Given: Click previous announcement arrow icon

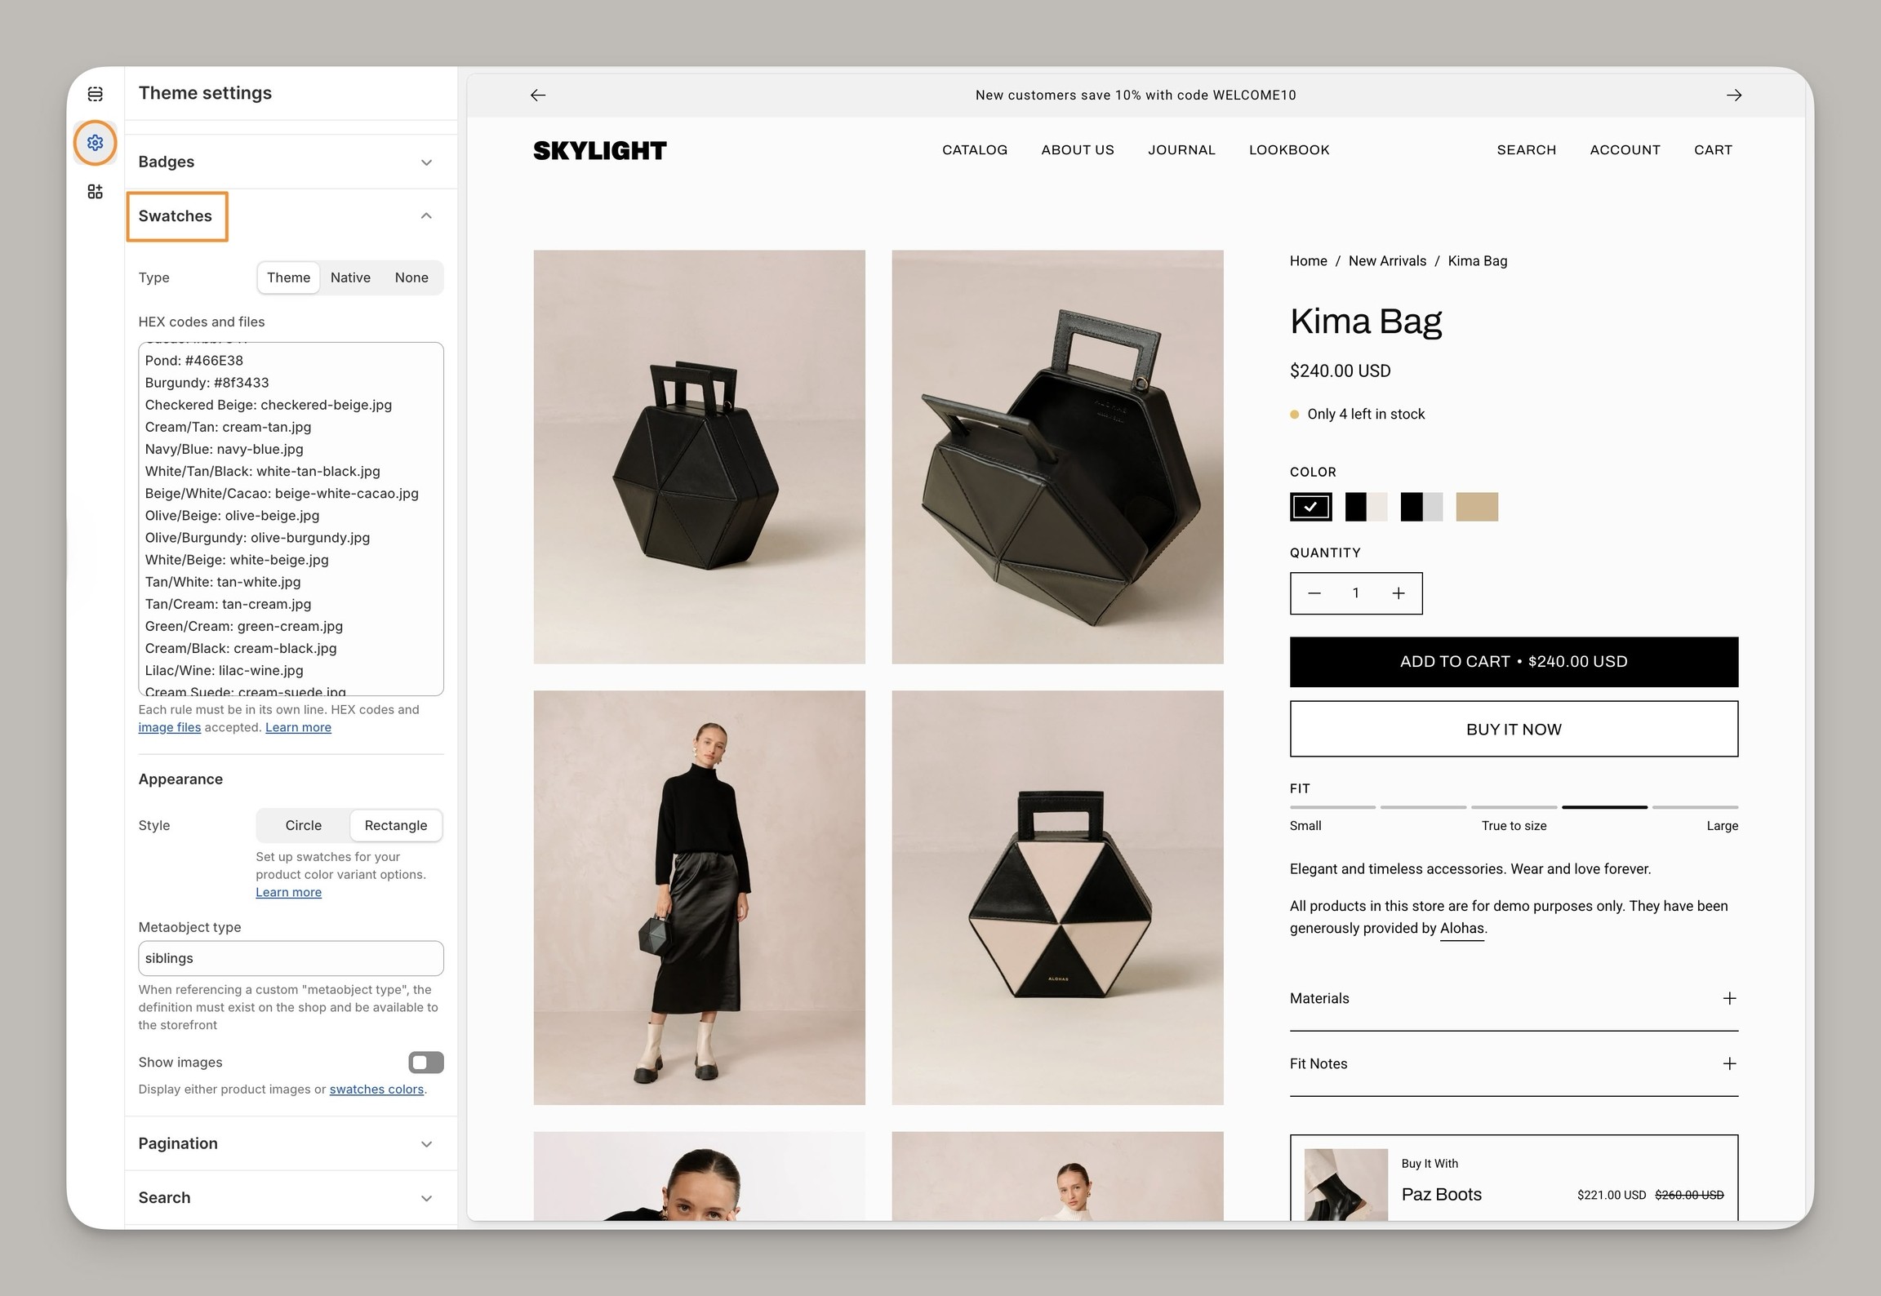Looking at the screenshot, I should pos(538,95).
